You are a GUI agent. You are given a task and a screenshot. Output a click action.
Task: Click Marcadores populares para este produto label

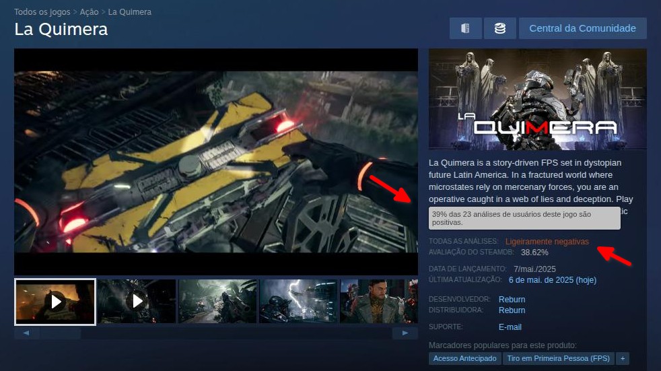503,345
